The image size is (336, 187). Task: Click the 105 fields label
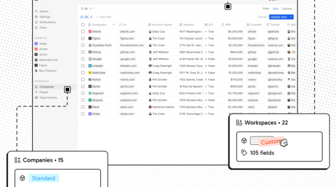pos(262,153)
